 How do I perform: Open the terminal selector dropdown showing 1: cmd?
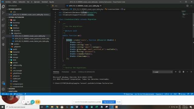pyautogui.click(x=162, y=72)
